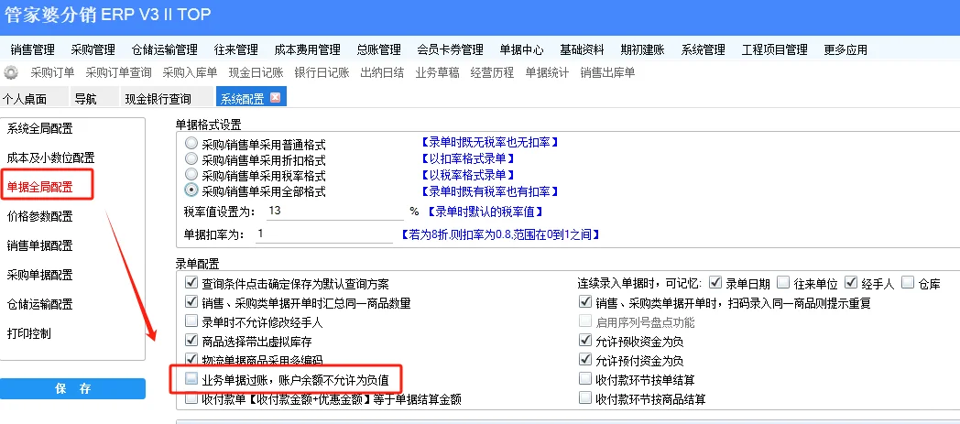Open 银行日记账 shortcut
Screen dimensions: 960x424
322,73
